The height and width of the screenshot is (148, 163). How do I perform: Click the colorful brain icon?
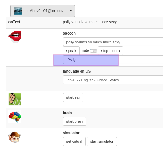tap(15, 117)
